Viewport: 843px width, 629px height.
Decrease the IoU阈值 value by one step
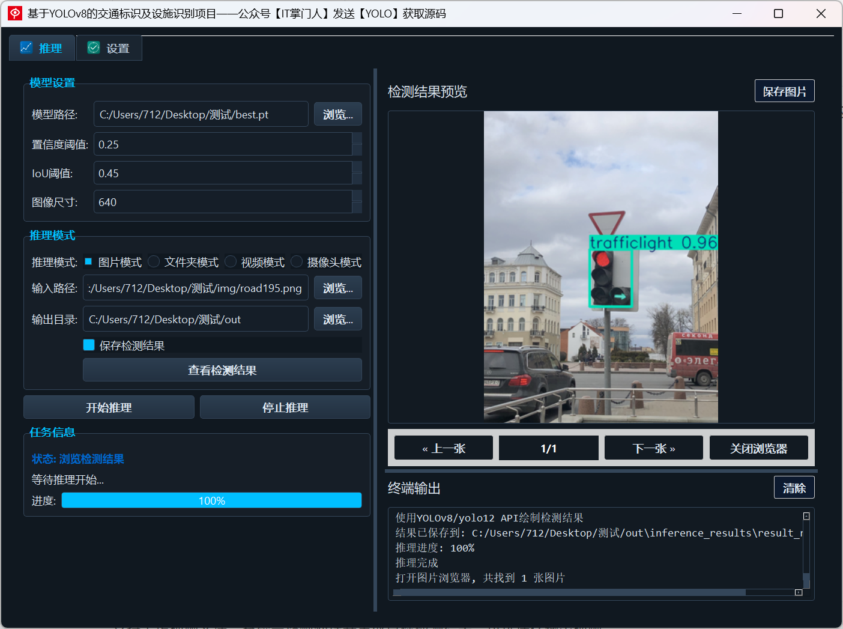click(357, 179)
